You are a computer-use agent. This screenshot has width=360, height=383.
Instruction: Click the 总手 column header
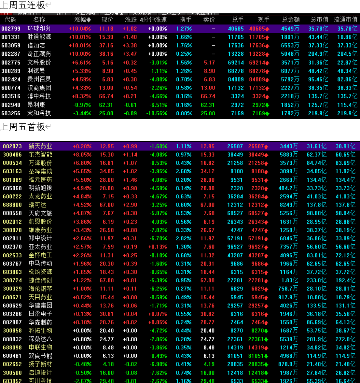coord(238,20)
